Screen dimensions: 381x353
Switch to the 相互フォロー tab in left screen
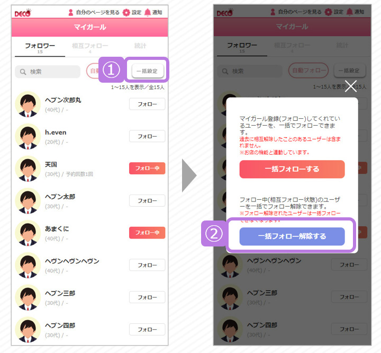tap(90, 47)
